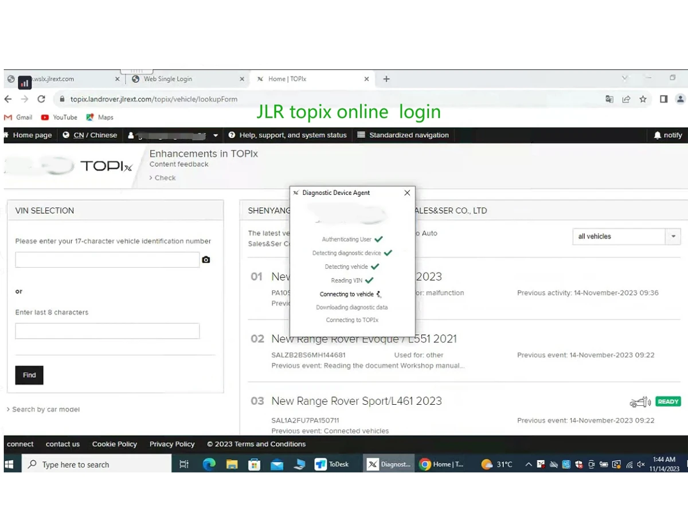Open the translate page icon in address bar

(x=609, y=99)
